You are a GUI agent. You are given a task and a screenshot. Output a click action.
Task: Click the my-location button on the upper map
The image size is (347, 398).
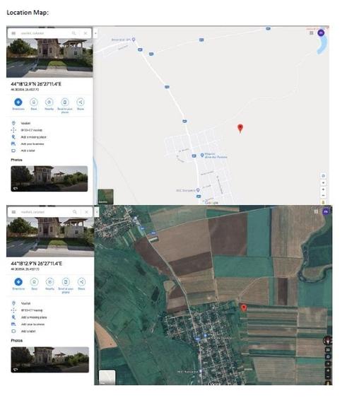[x=323, y=175]
